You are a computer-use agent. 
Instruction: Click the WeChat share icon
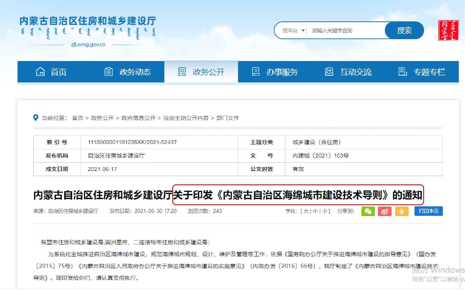[x=368, y=211]
